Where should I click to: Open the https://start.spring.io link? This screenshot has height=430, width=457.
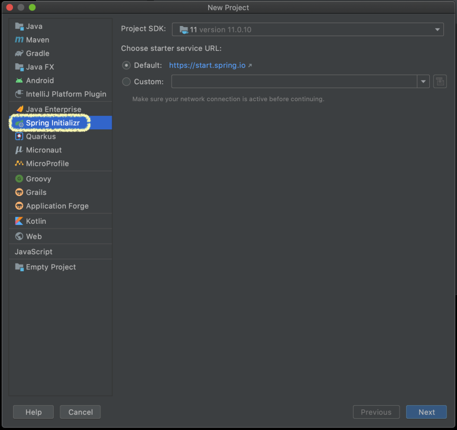pos(208,65)
